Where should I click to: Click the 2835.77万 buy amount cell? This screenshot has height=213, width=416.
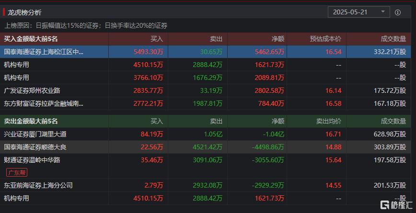click(x=148, y=90)
